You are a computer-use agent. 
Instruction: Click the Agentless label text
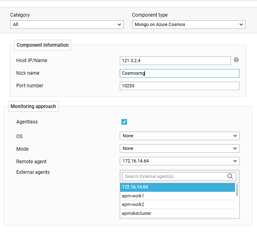27,122
